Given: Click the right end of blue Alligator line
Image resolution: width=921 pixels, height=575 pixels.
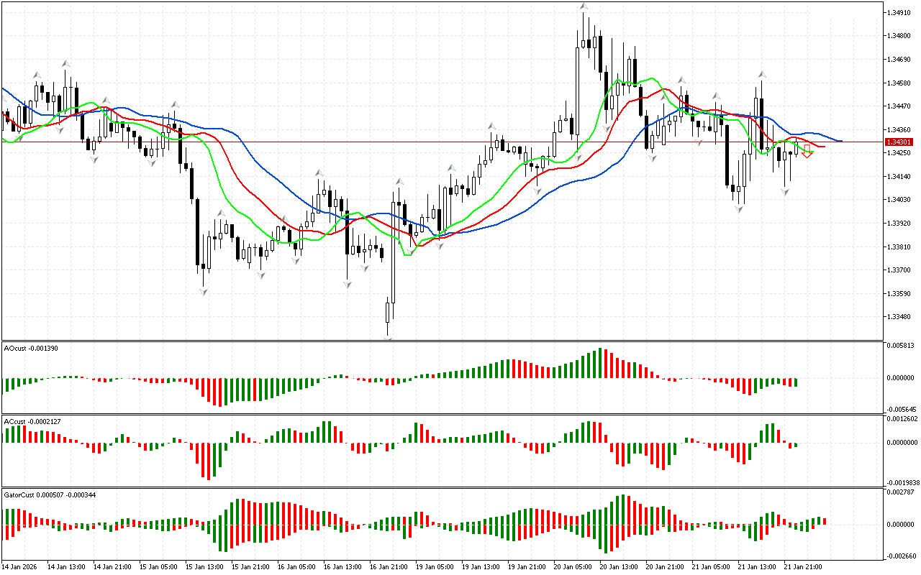Looking at the screenshot, I should pyautogui.click(x=840, y=141).
